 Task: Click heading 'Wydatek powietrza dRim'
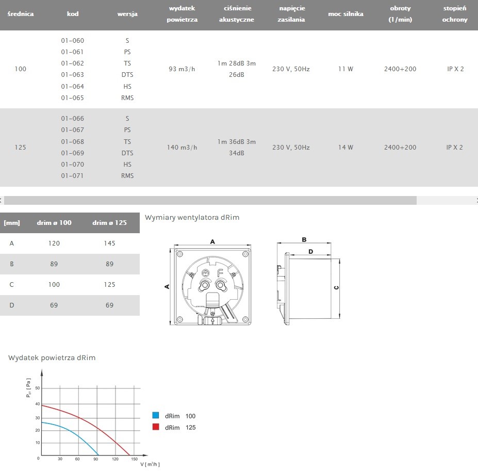[x=52, y=358]
